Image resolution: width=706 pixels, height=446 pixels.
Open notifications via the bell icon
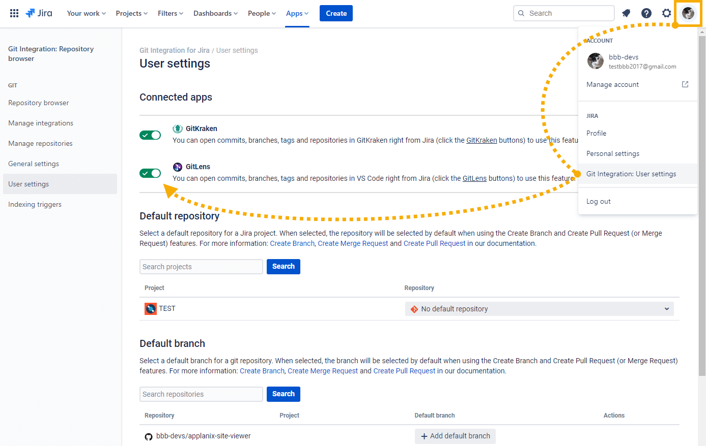coord(626,13)
